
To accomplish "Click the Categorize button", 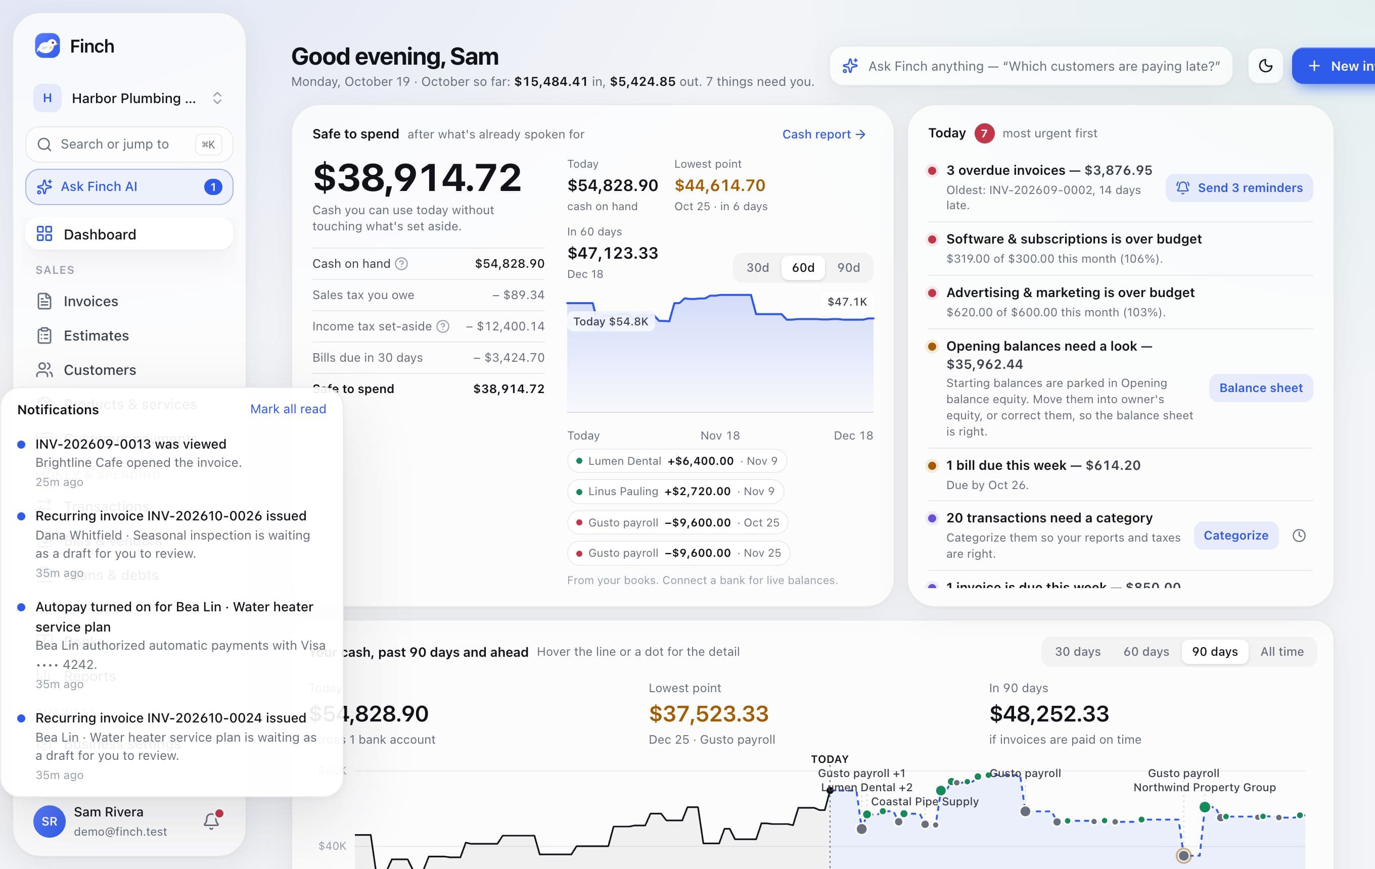I will [x=1235, y=535].
